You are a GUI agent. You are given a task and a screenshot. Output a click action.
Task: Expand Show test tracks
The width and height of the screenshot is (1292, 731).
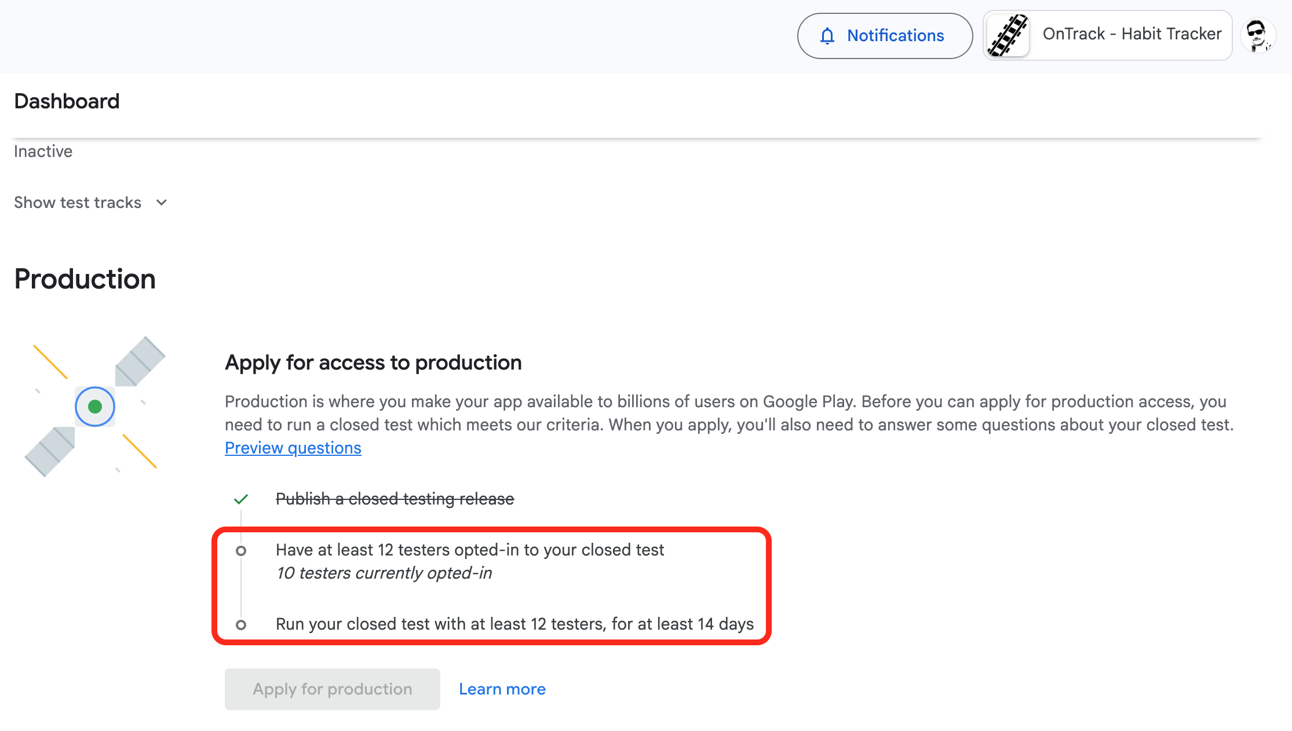coord(78,202)
